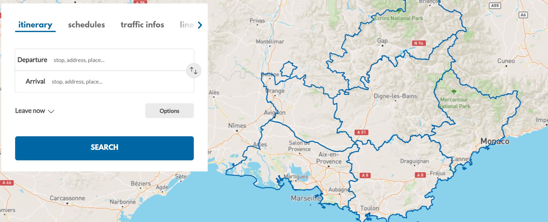The image size is (548, 222).
Task: Focus the Arrival input field
Action: [121, 82]
